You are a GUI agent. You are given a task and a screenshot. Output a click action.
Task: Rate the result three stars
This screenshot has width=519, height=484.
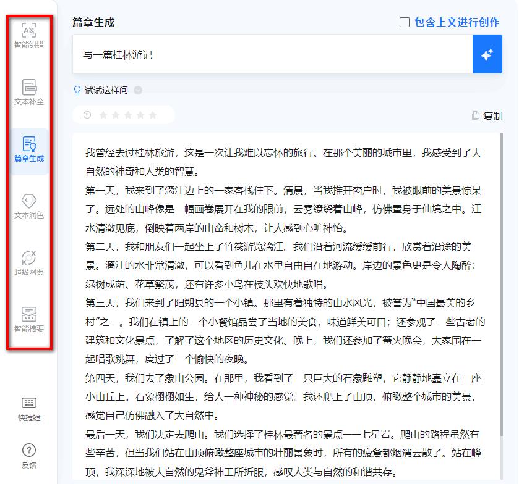coord(128,115)
